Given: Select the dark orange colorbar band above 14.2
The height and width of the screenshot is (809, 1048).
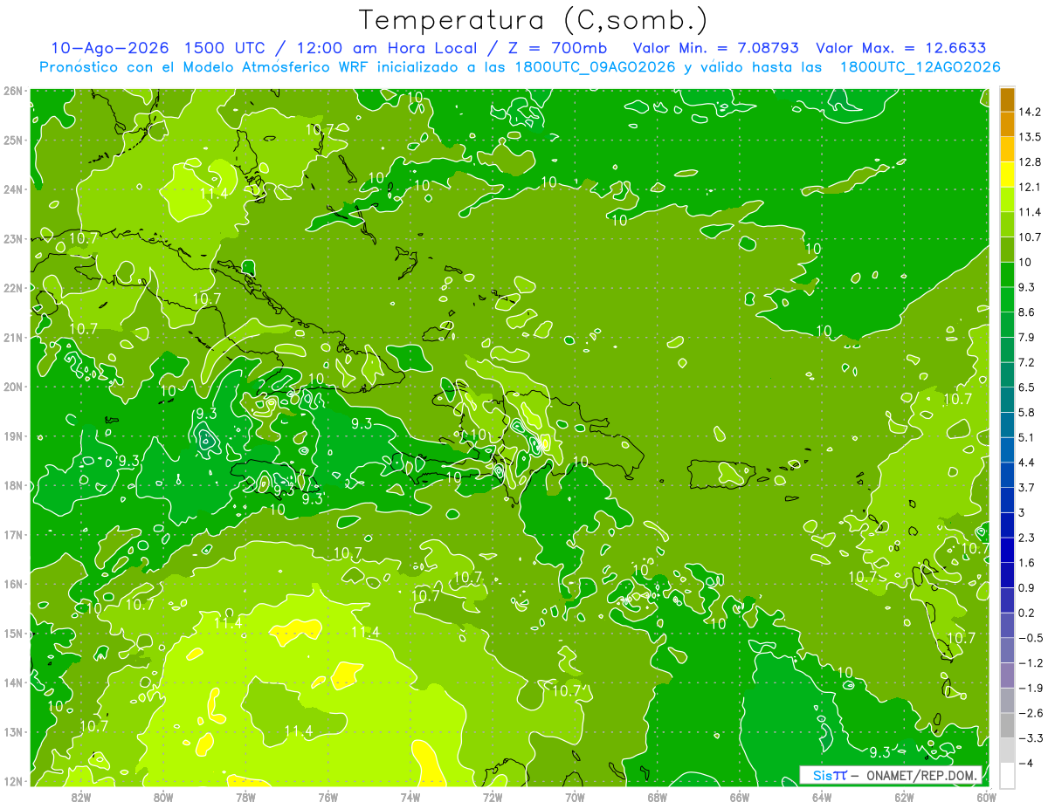Looking at the screenshot, I should point(1007,99).
